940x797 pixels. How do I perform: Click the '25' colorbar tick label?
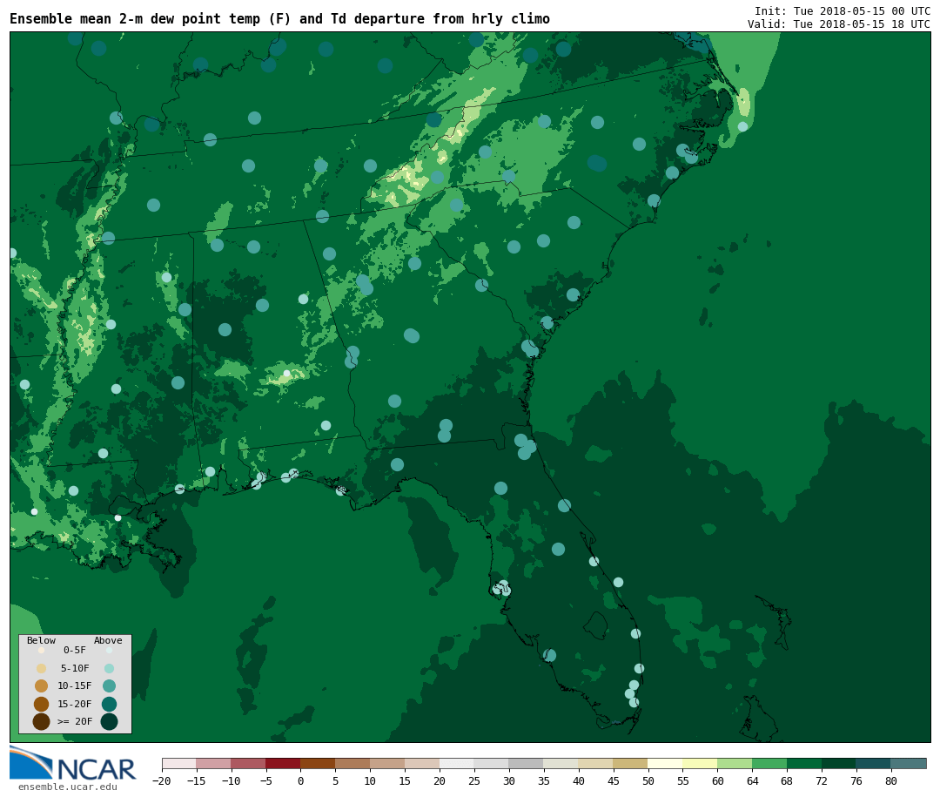point(475,781)
